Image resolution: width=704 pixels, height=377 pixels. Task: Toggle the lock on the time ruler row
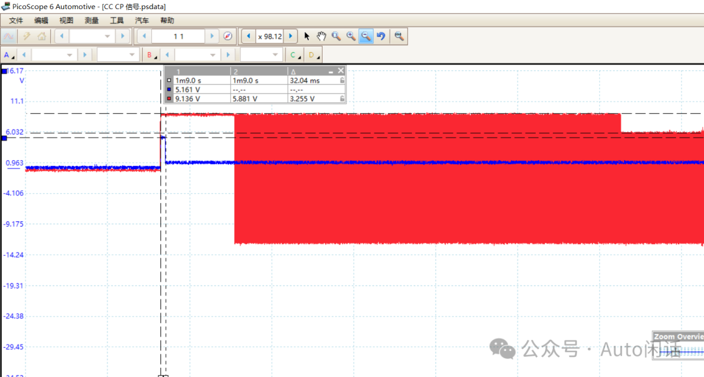[x=342, y=81]
